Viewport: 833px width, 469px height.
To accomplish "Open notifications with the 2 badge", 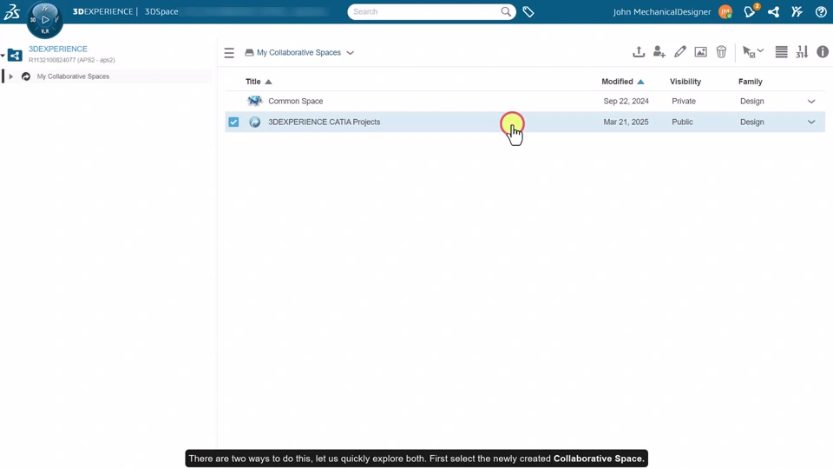I will click(750, 11).
